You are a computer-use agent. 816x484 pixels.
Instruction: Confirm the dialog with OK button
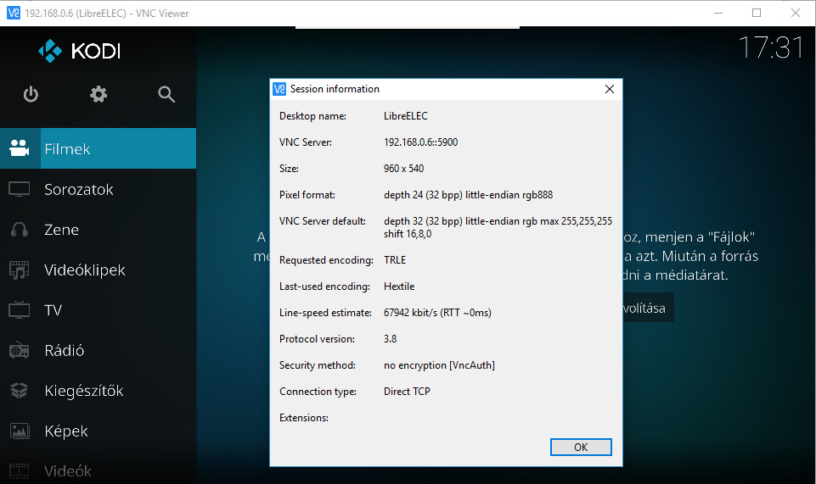581,448
